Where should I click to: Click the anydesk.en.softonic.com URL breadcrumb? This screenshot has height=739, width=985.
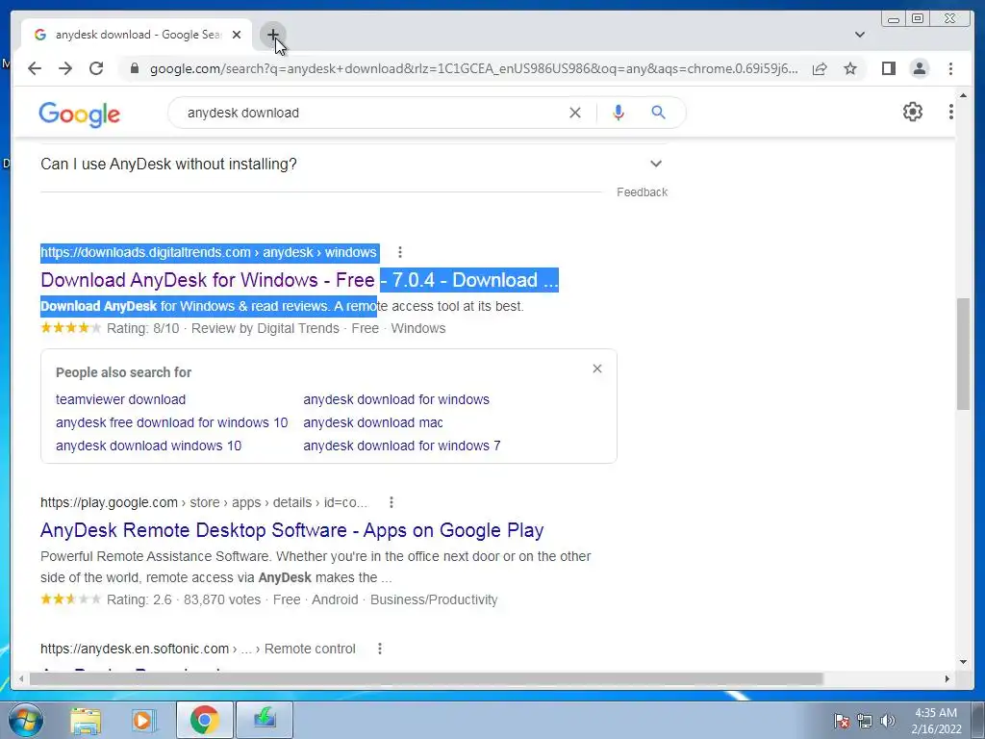[x=198, y=650]
